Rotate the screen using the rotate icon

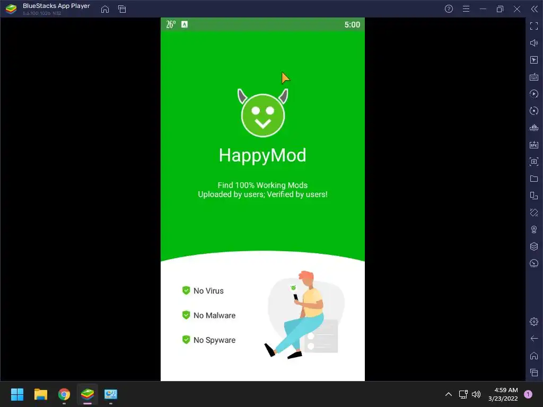(x=534, y=213)
